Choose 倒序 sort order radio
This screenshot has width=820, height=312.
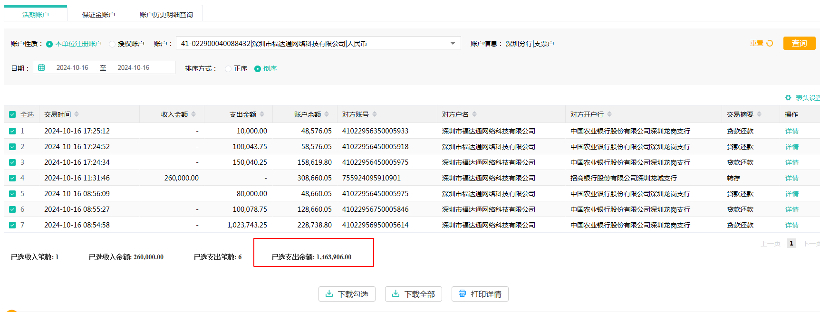pyautogui.click(x=258, y=69)
